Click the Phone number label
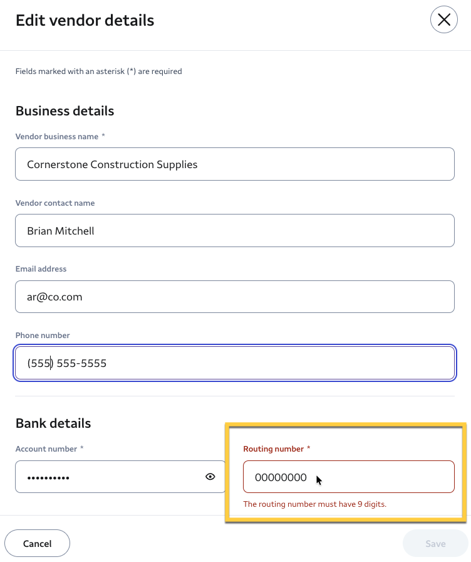471x562 pixels. pyautogui.click(x=43, y=335)
